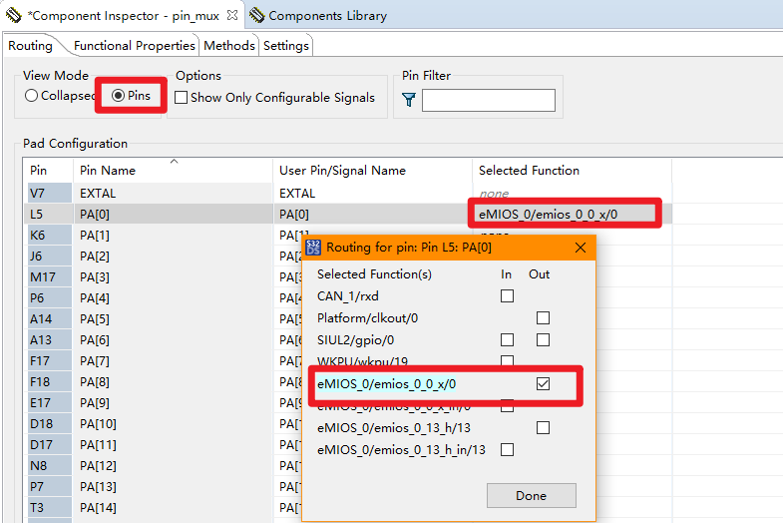Screen dimensions: 783x523
Task: Click eMIOS_0/emios_0_13_h_in/13 label in dialog
Action: pyautogui.click(x=401, y=450)
